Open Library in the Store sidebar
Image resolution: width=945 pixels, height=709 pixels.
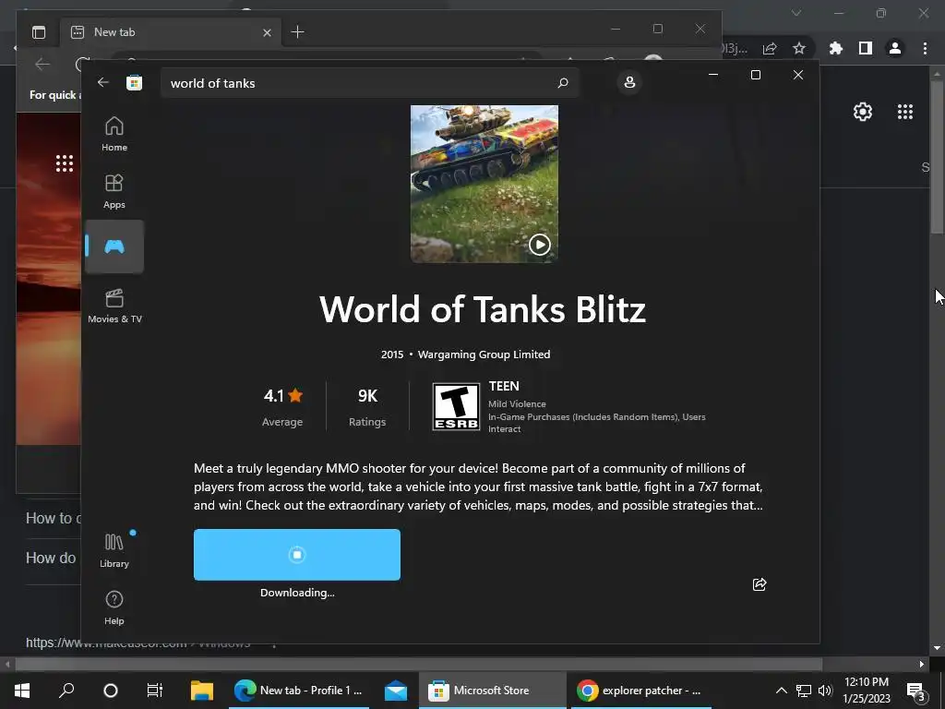tap(114, 550)
